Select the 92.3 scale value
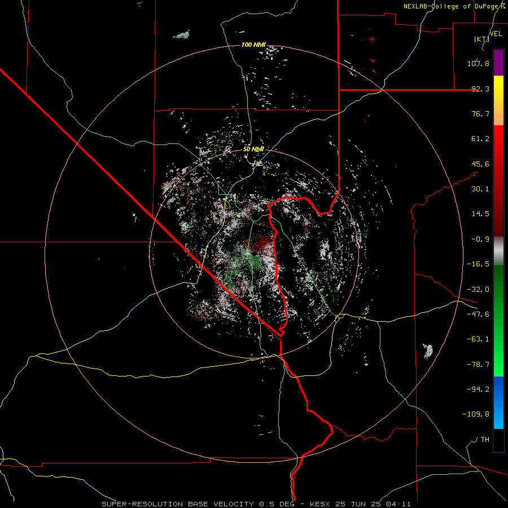508x508 pixels. coord(480,89)
